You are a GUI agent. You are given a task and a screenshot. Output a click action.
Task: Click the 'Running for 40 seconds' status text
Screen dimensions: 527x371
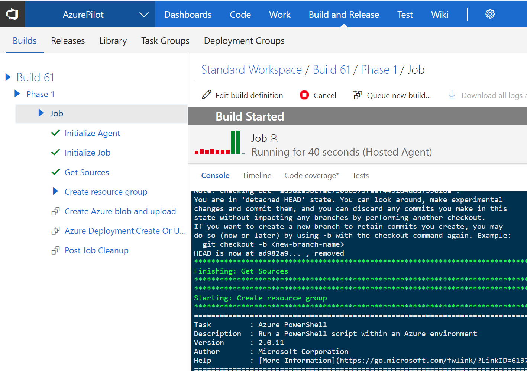pyautogui.click(x=342, y=152)
